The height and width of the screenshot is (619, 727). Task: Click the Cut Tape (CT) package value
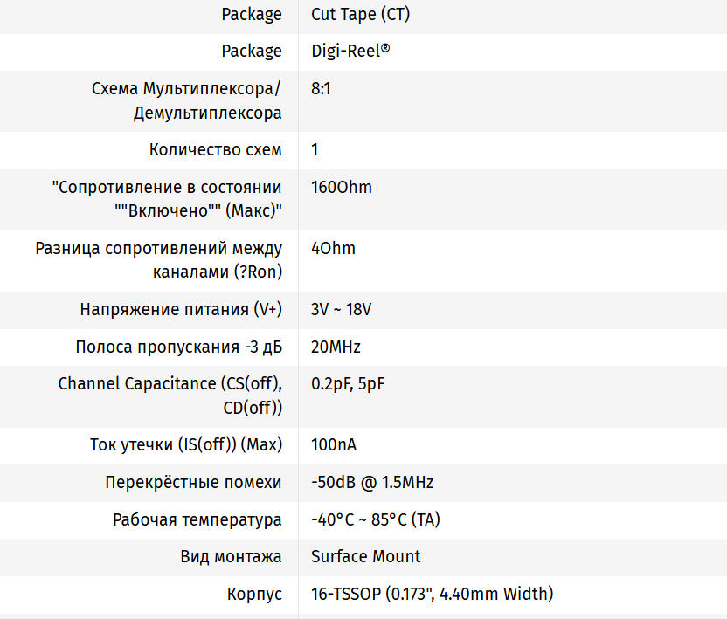click(x=360, y=14)
